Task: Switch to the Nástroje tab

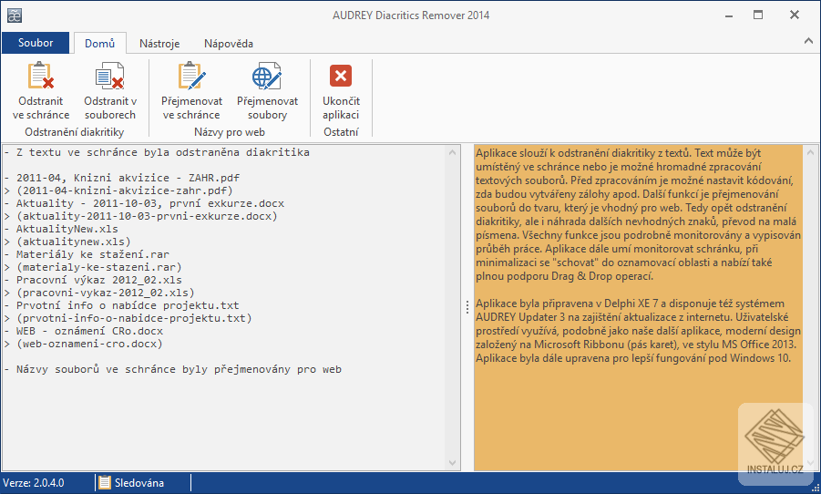Action: [159, 44]
